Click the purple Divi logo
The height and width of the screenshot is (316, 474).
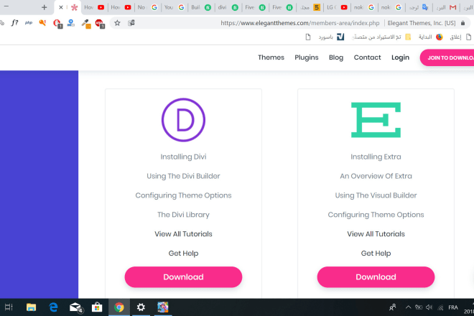tap(183, 120)
